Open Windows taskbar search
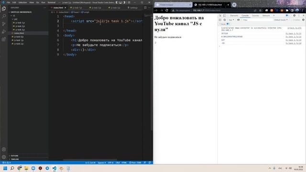The height and width of the screenshot is (172, 306). pyautogui.click(x=12, y=168)
